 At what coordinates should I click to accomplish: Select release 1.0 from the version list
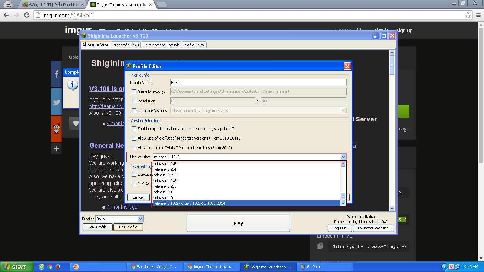246,198
